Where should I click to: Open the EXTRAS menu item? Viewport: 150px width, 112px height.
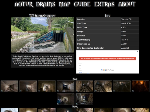[104, 4]
